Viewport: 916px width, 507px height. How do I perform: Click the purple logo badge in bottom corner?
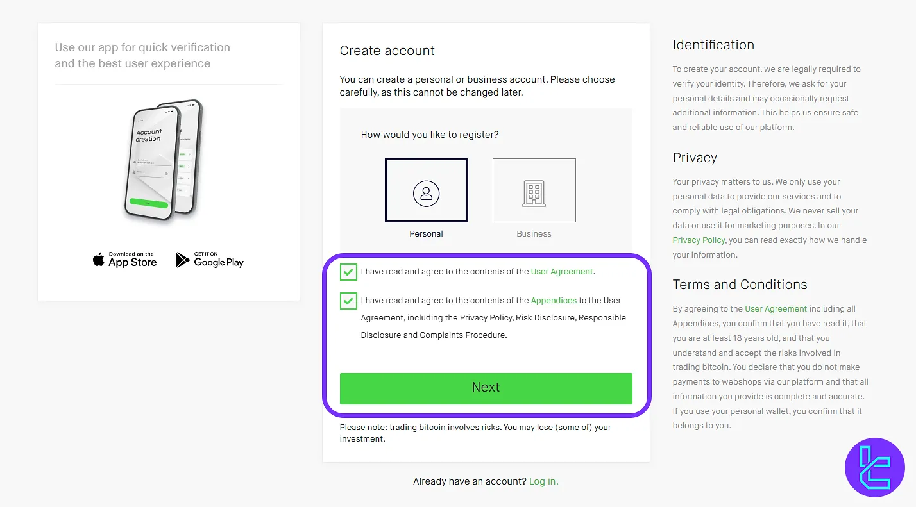[x=875, y=467]
